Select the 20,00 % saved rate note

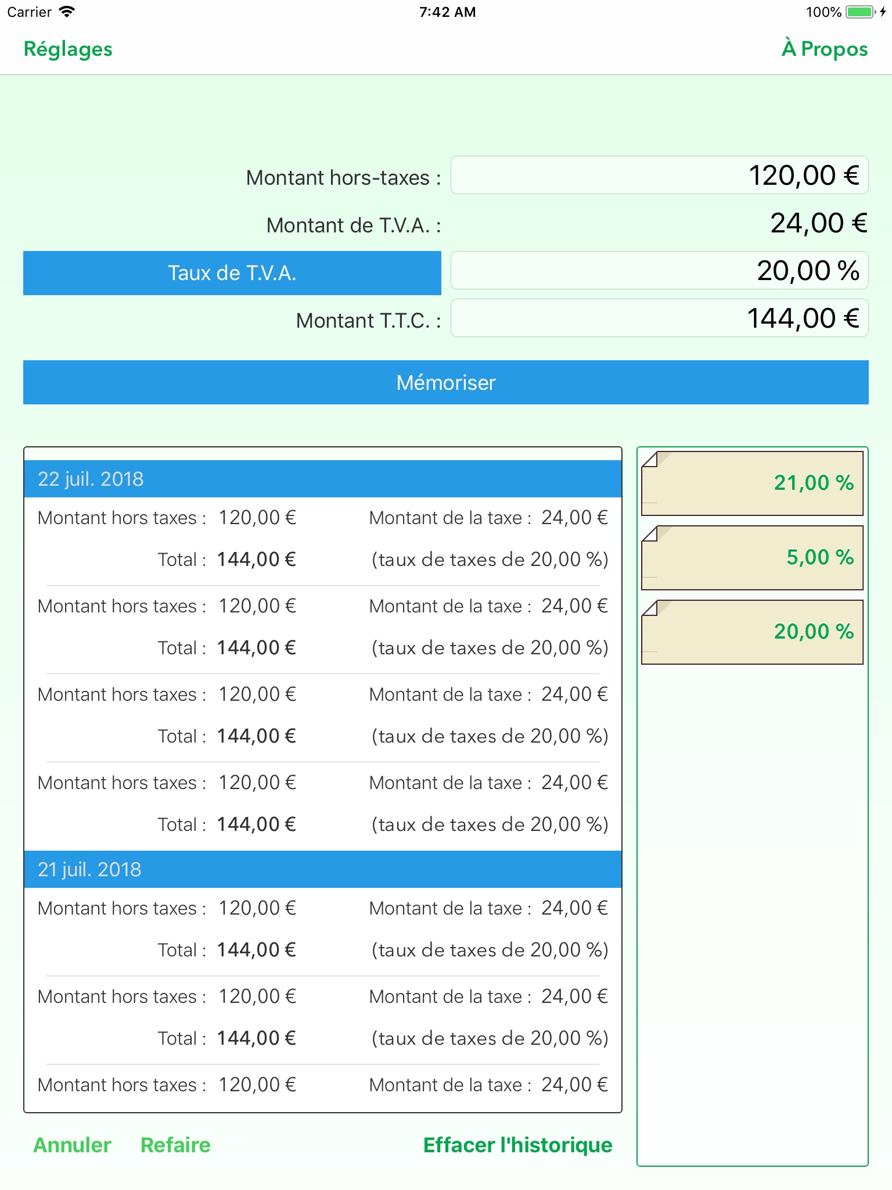click(x=752, y=632)
